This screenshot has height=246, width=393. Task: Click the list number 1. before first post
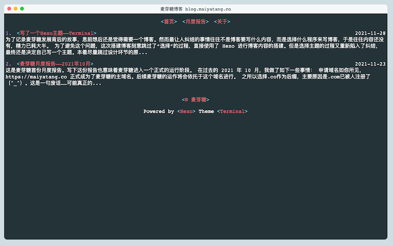click(x=9, y=33)
